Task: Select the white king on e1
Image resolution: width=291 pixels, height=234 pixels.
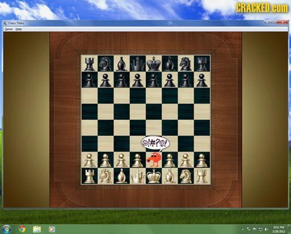Action: (x=154, y=176)
